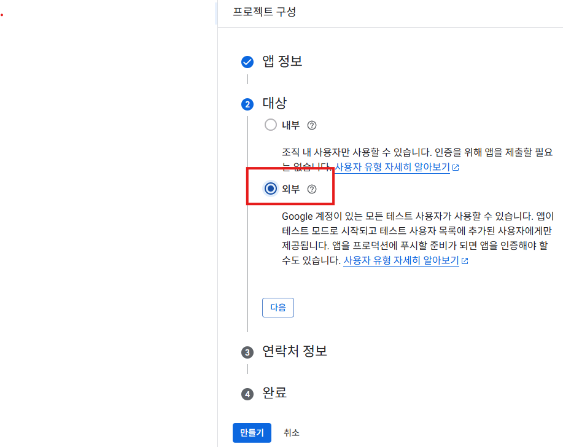The width and height of the screenshot is (563, 447).
Task: Click step 4 number icon for 완료
Action: coord(247,394)
